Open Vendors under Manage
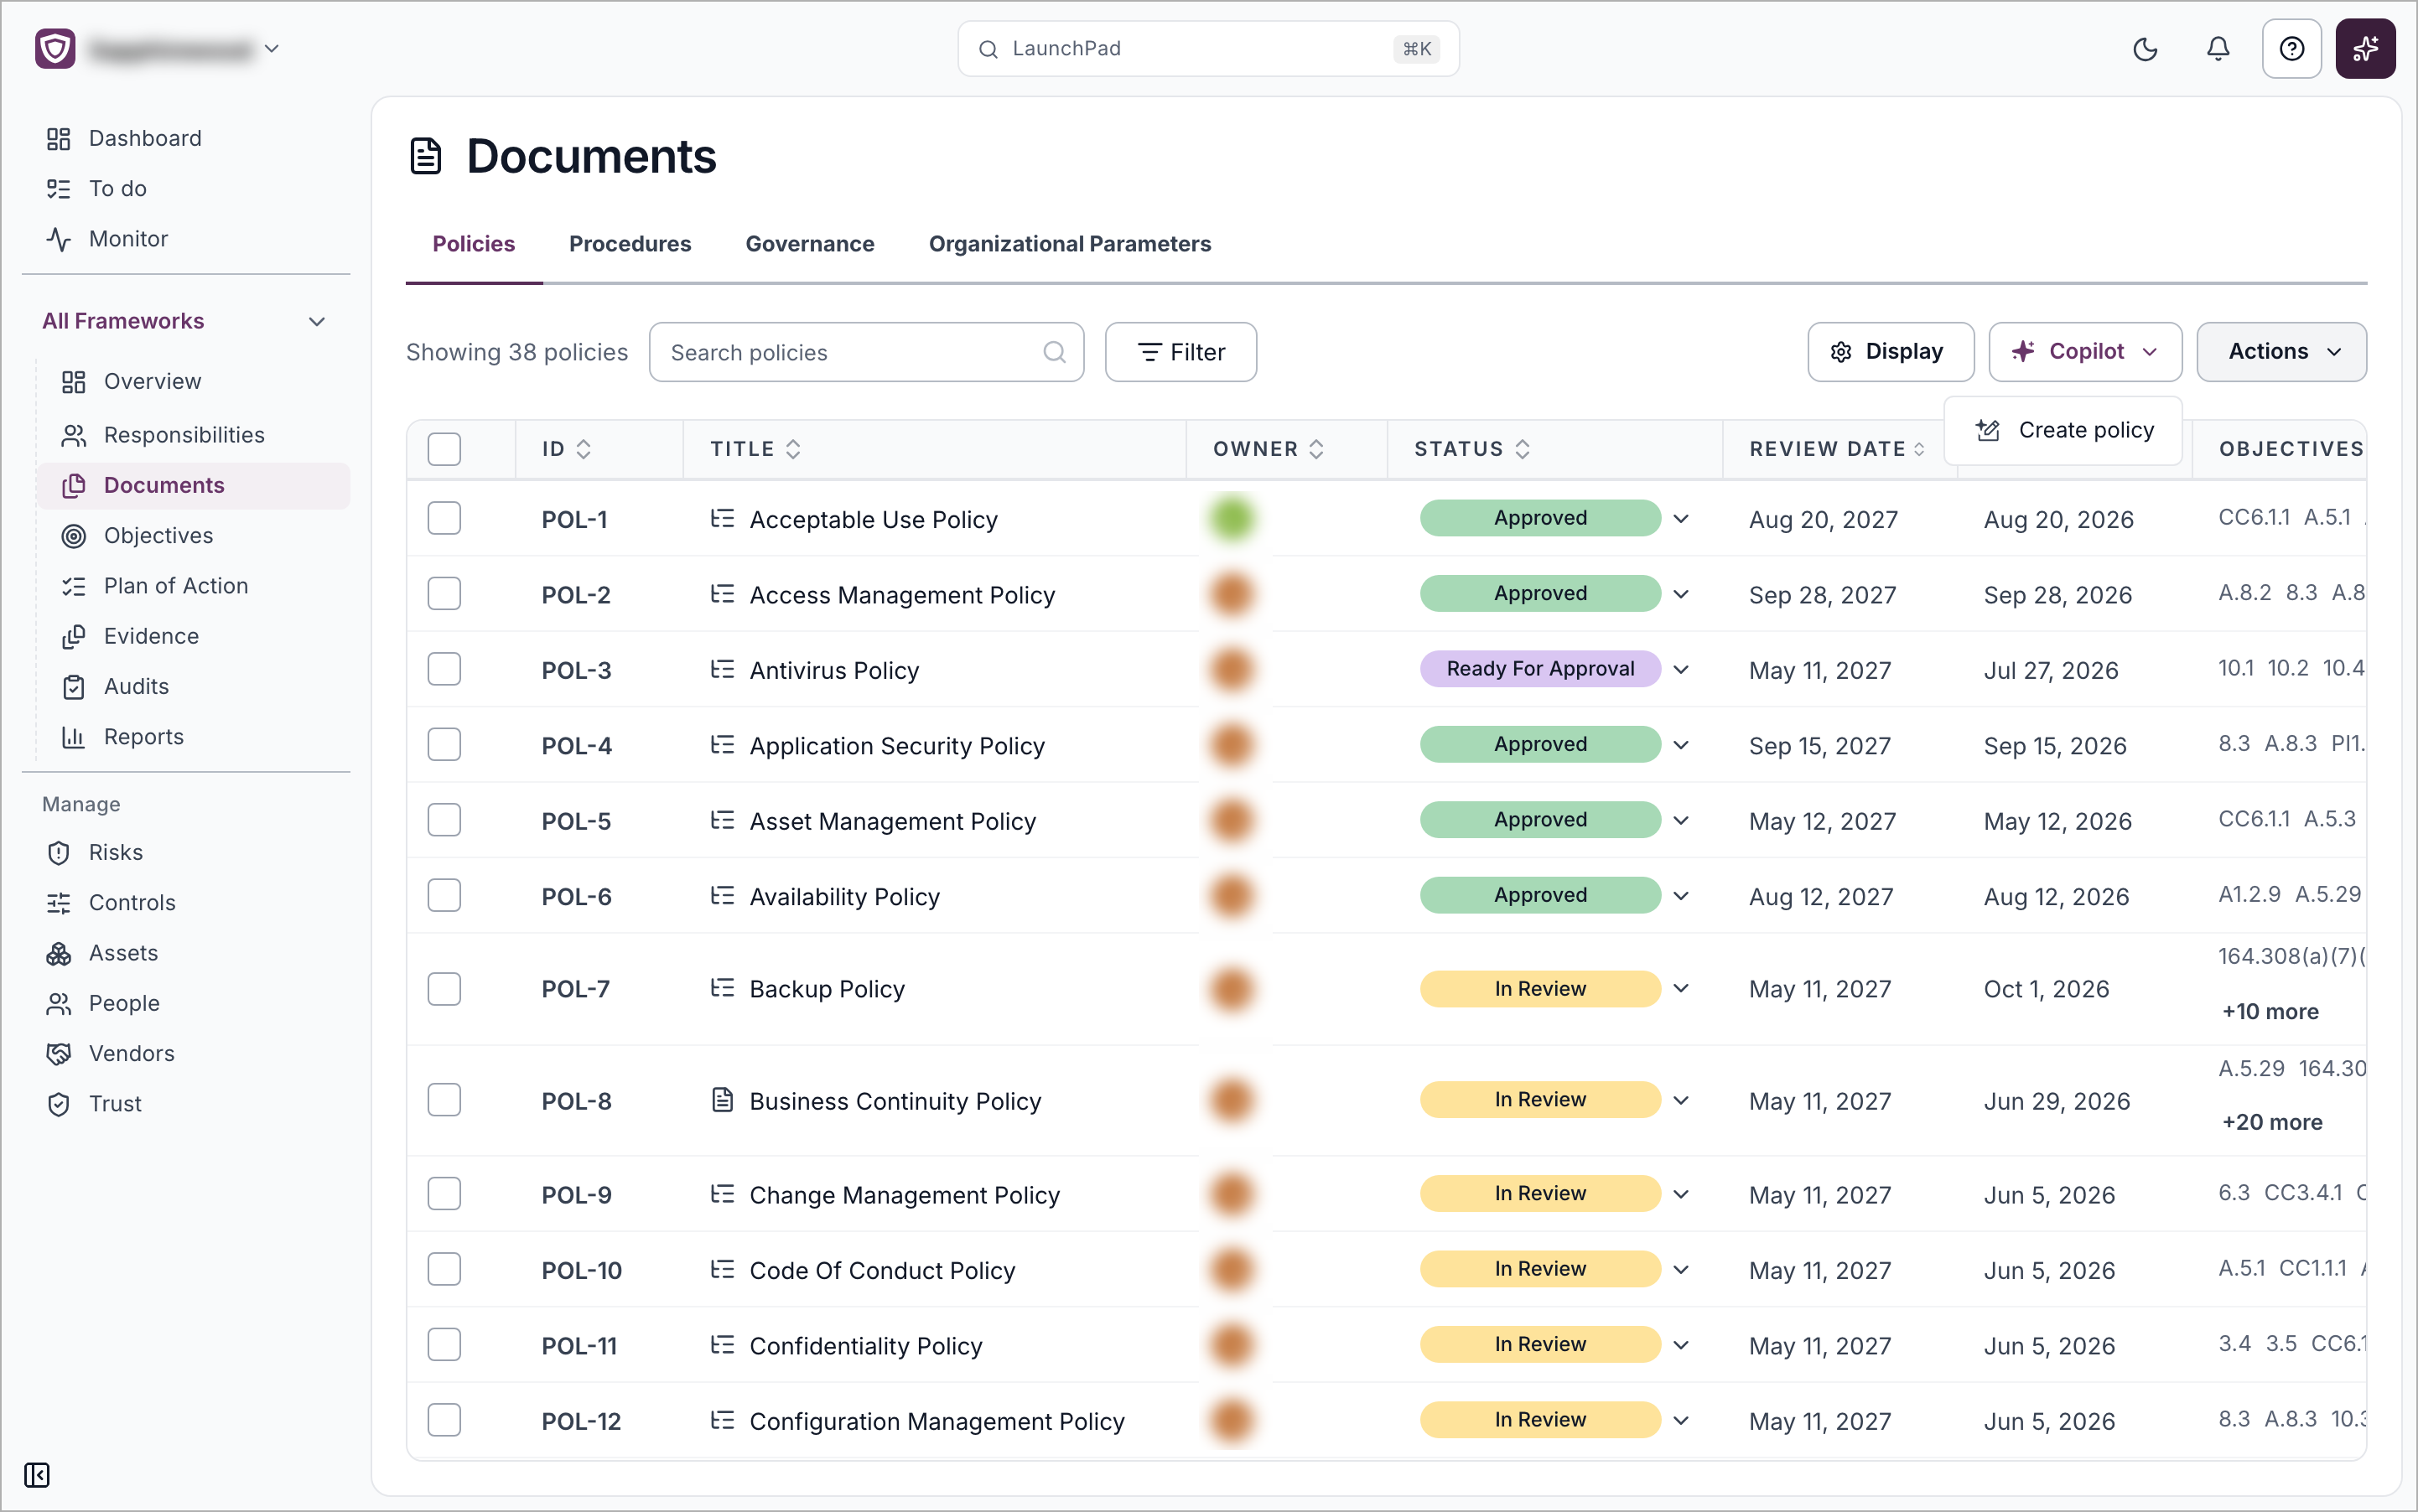This screenshot has height=1512, width=2418. 131,1053
